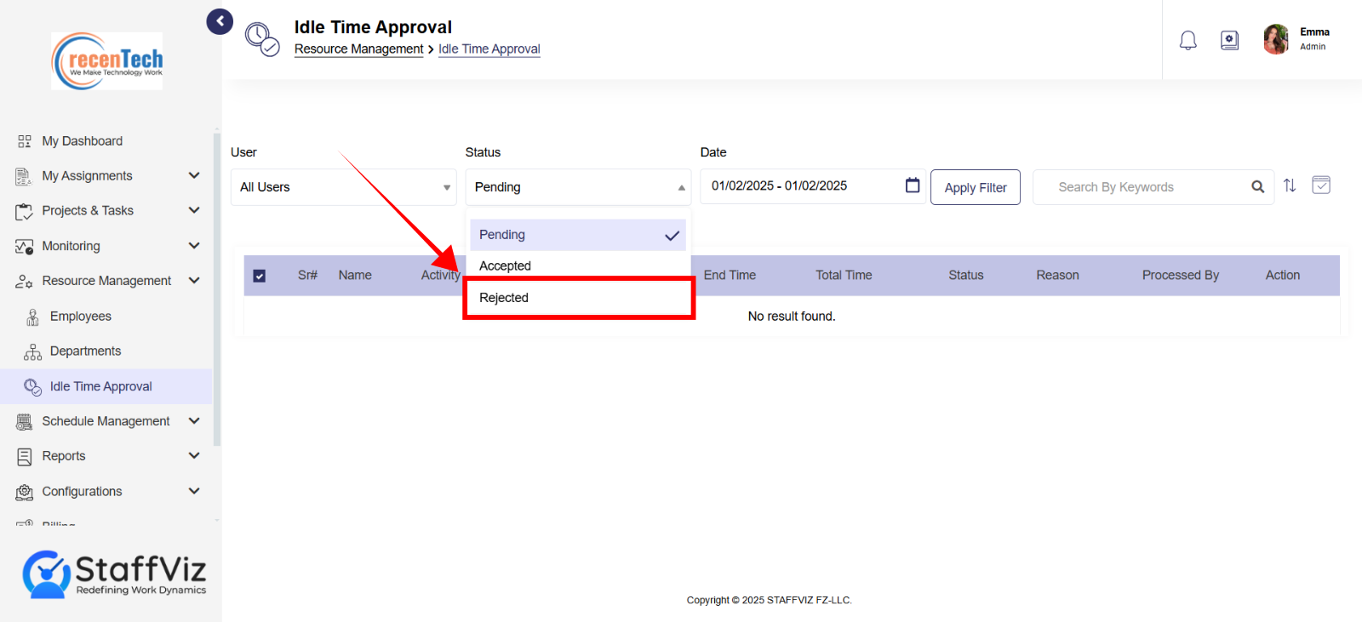Image resolution: width=1362 pixels, height=622 pixels.
Task: Click the StaffViz logo at the bottom
Action: click(x=114, y=574)
